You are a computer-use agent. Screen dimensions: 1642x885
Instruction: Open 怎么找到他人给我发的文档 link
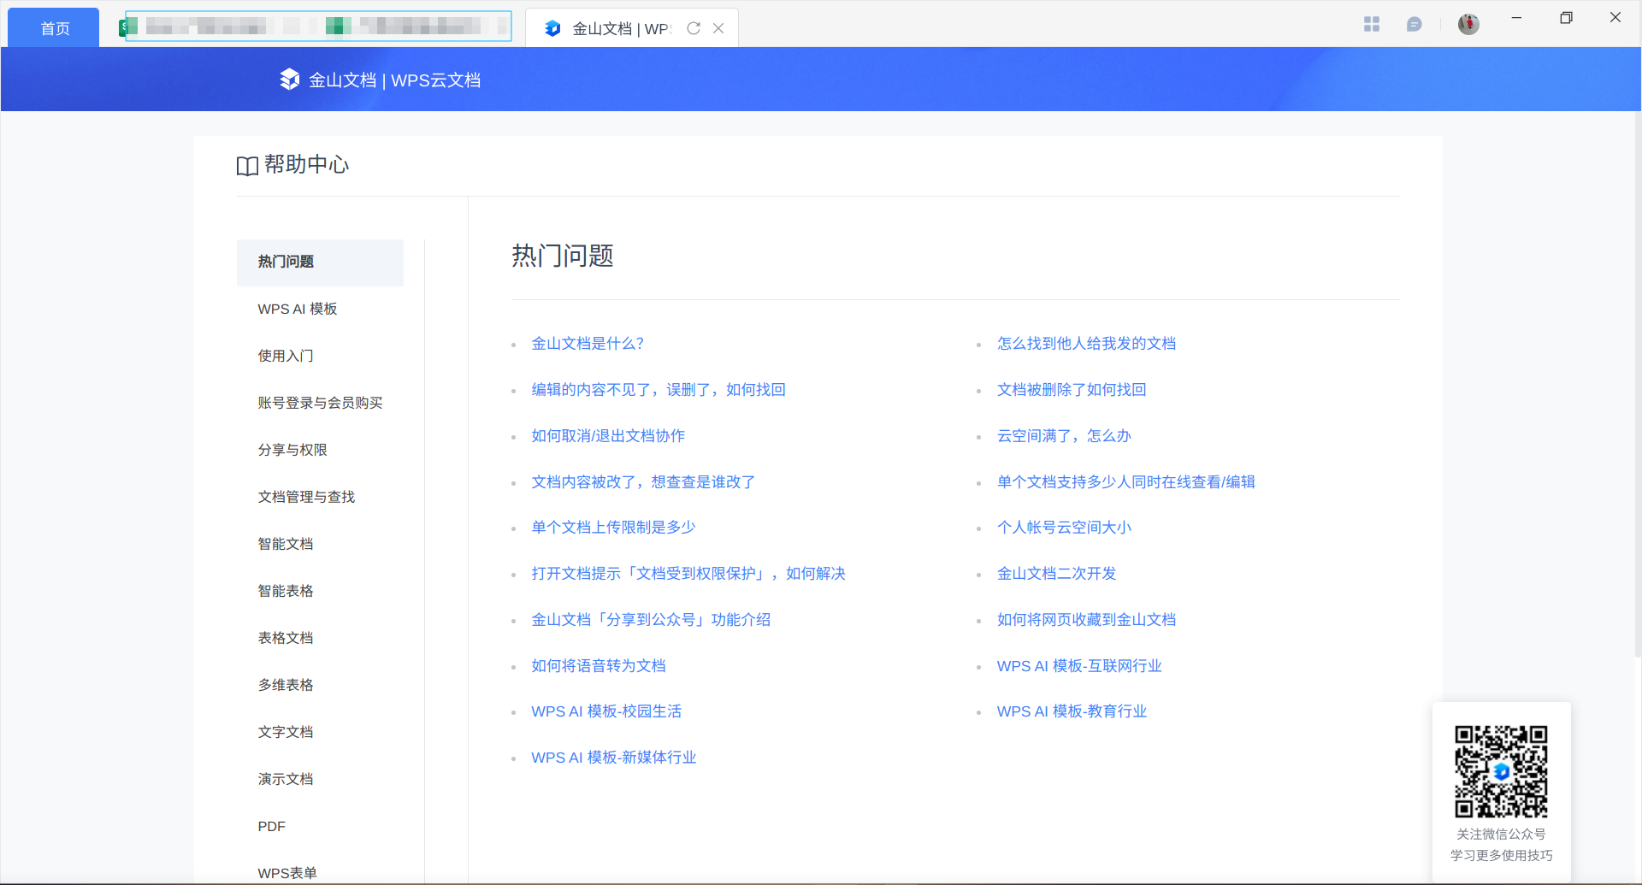(x=1086, y=344)
